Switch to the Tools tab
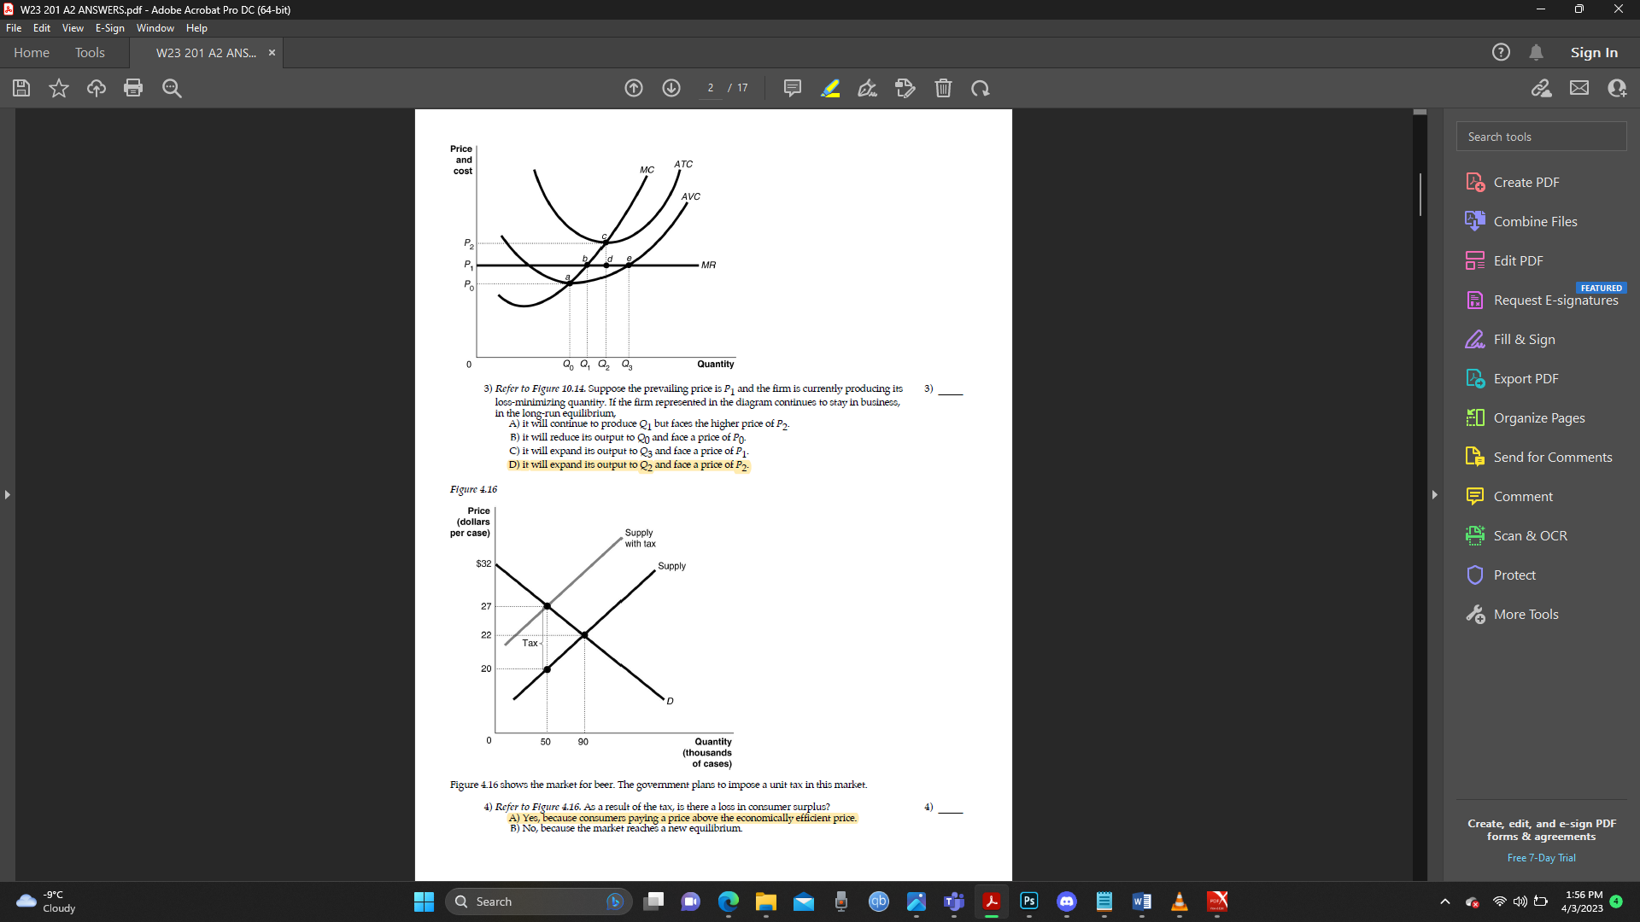 tap(90, 52)
